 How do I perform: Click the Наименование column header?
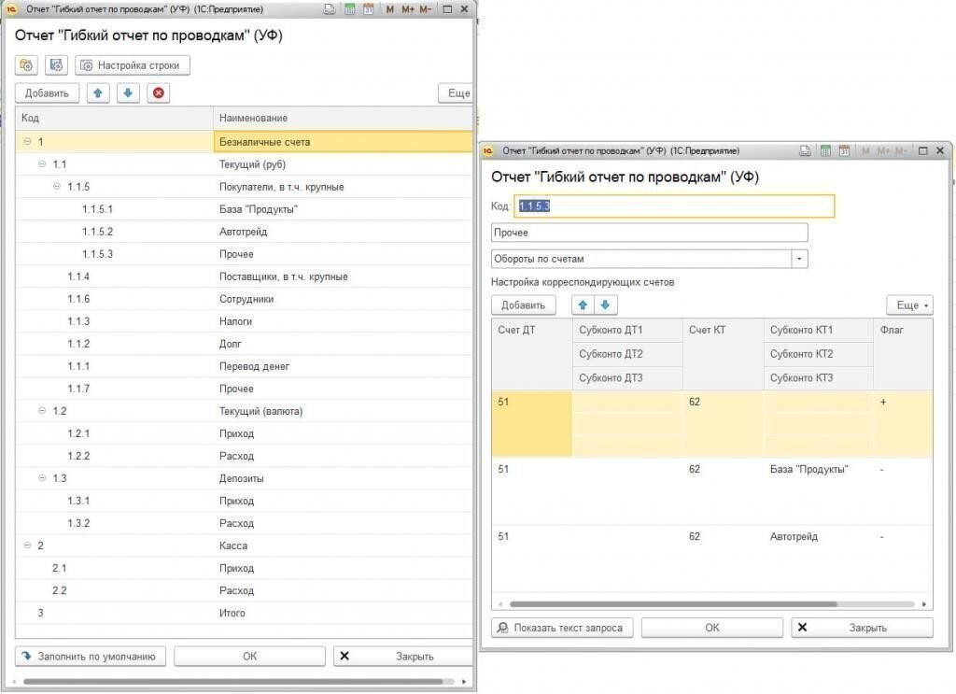pyautogui.click(x=343, y=118)
